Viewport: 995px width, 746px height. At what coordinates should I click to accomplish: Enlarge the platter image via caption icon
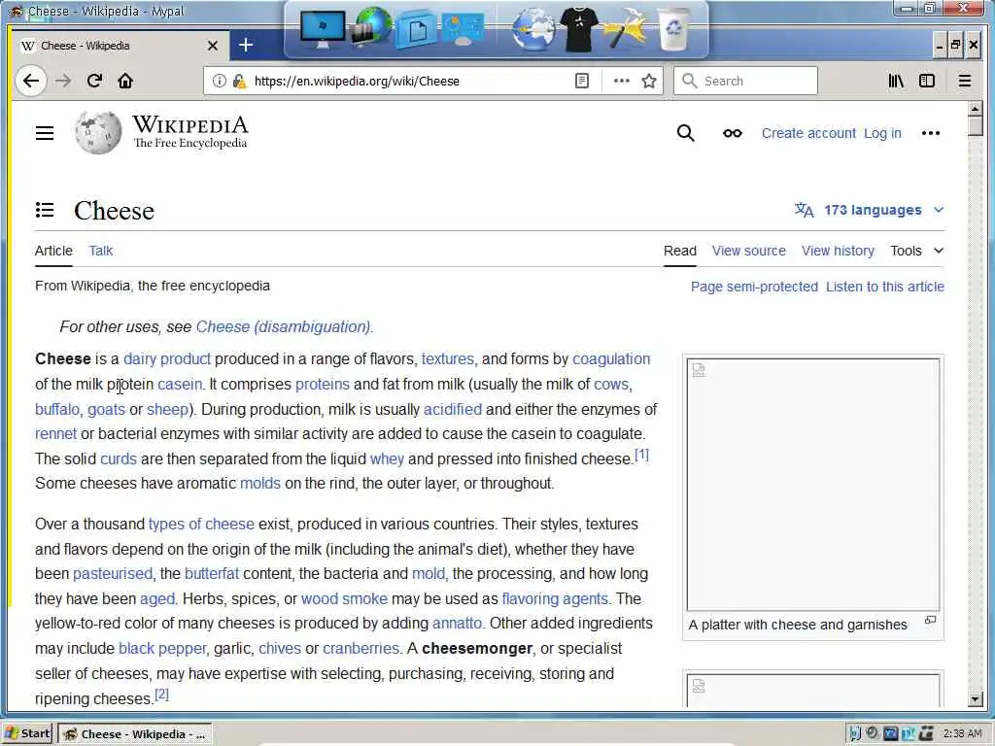(930, 621)
